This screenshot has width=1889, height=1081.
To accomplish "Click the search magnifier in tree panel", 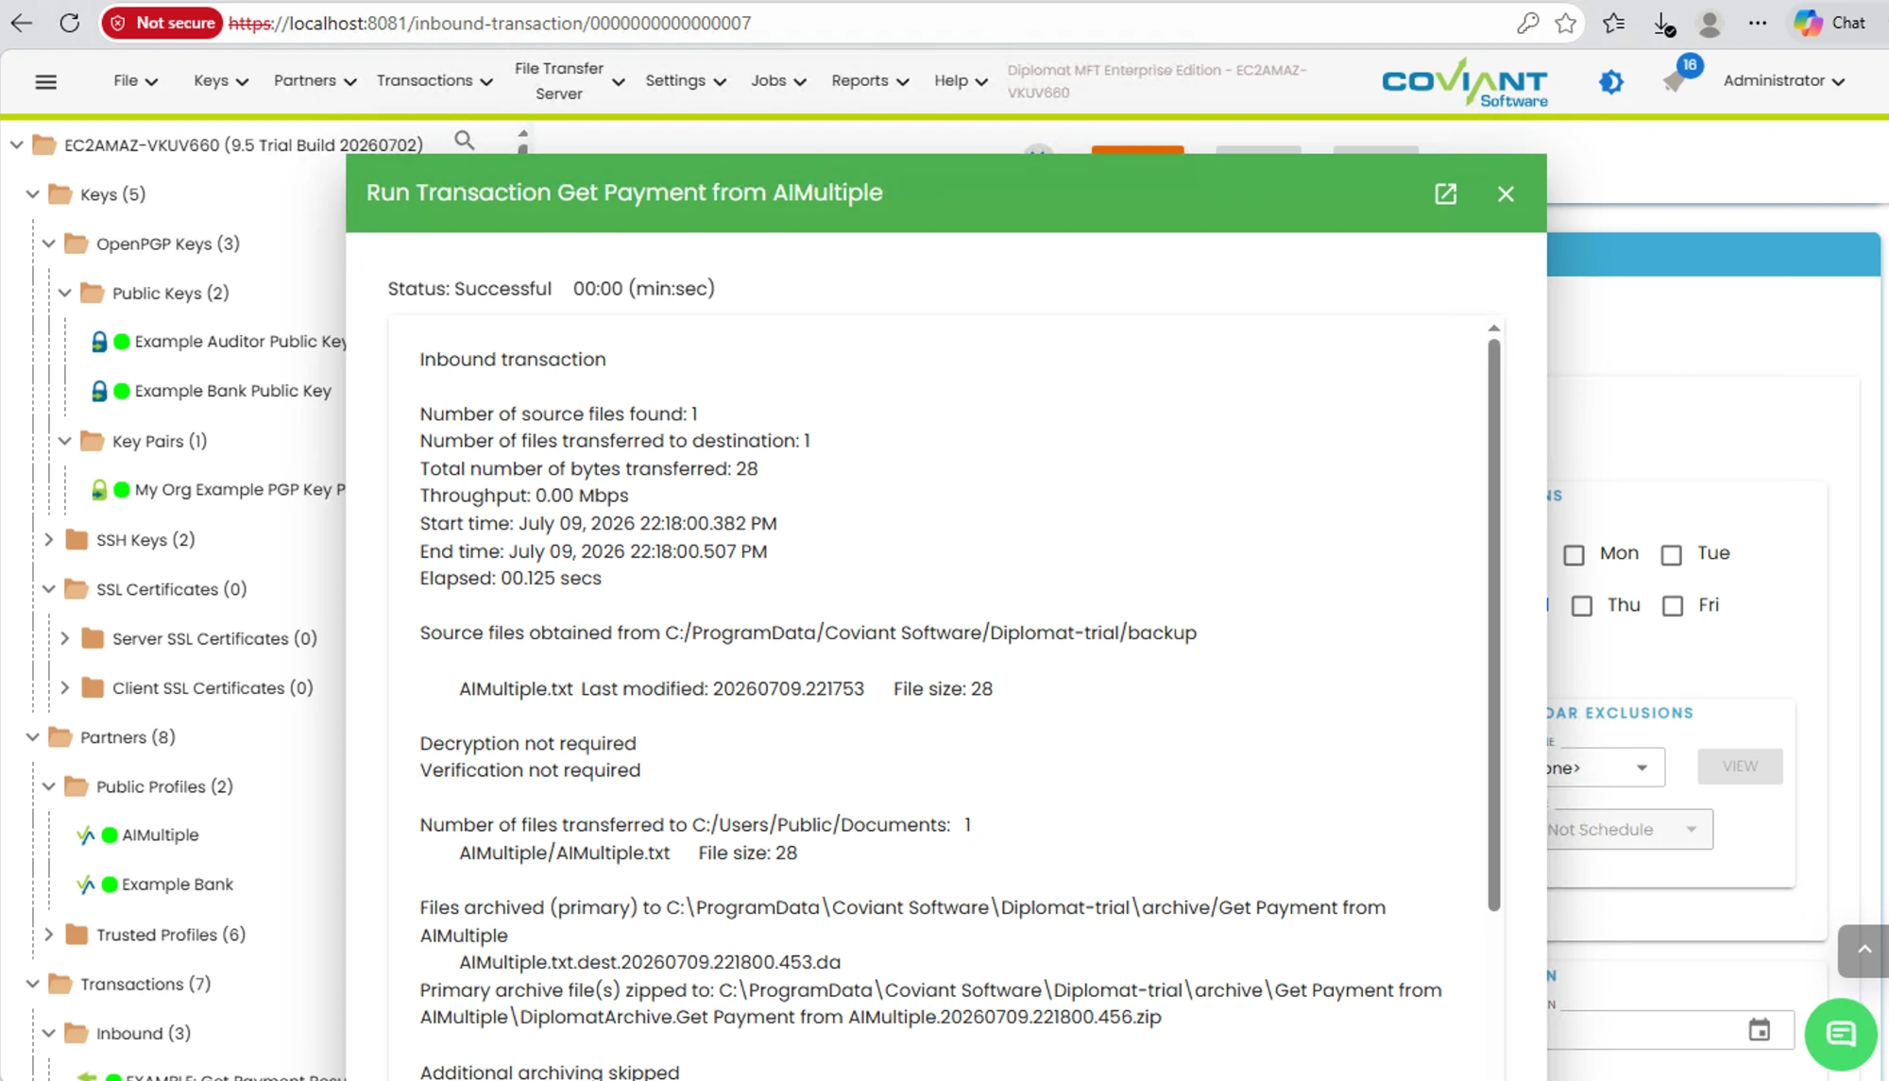I will pyautogui.click(x=464, y=141).
